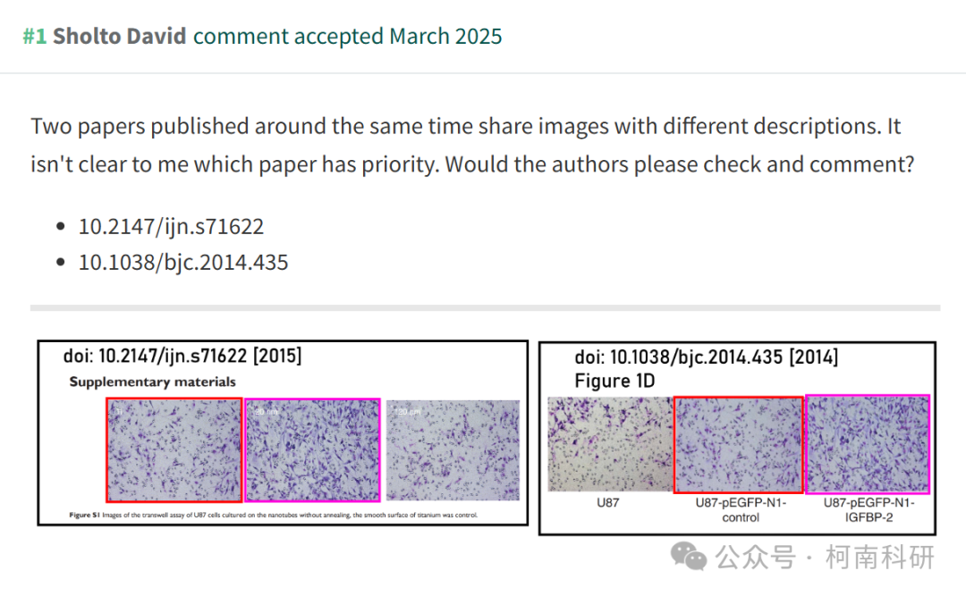Click the WeChat logo icon in watermark
The height and width of the screenshot is (596, 966).
click(688, 557)
